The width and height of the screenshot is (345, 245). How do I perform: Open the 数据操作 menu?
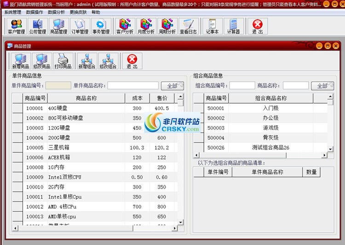click(x=34, y=12)
